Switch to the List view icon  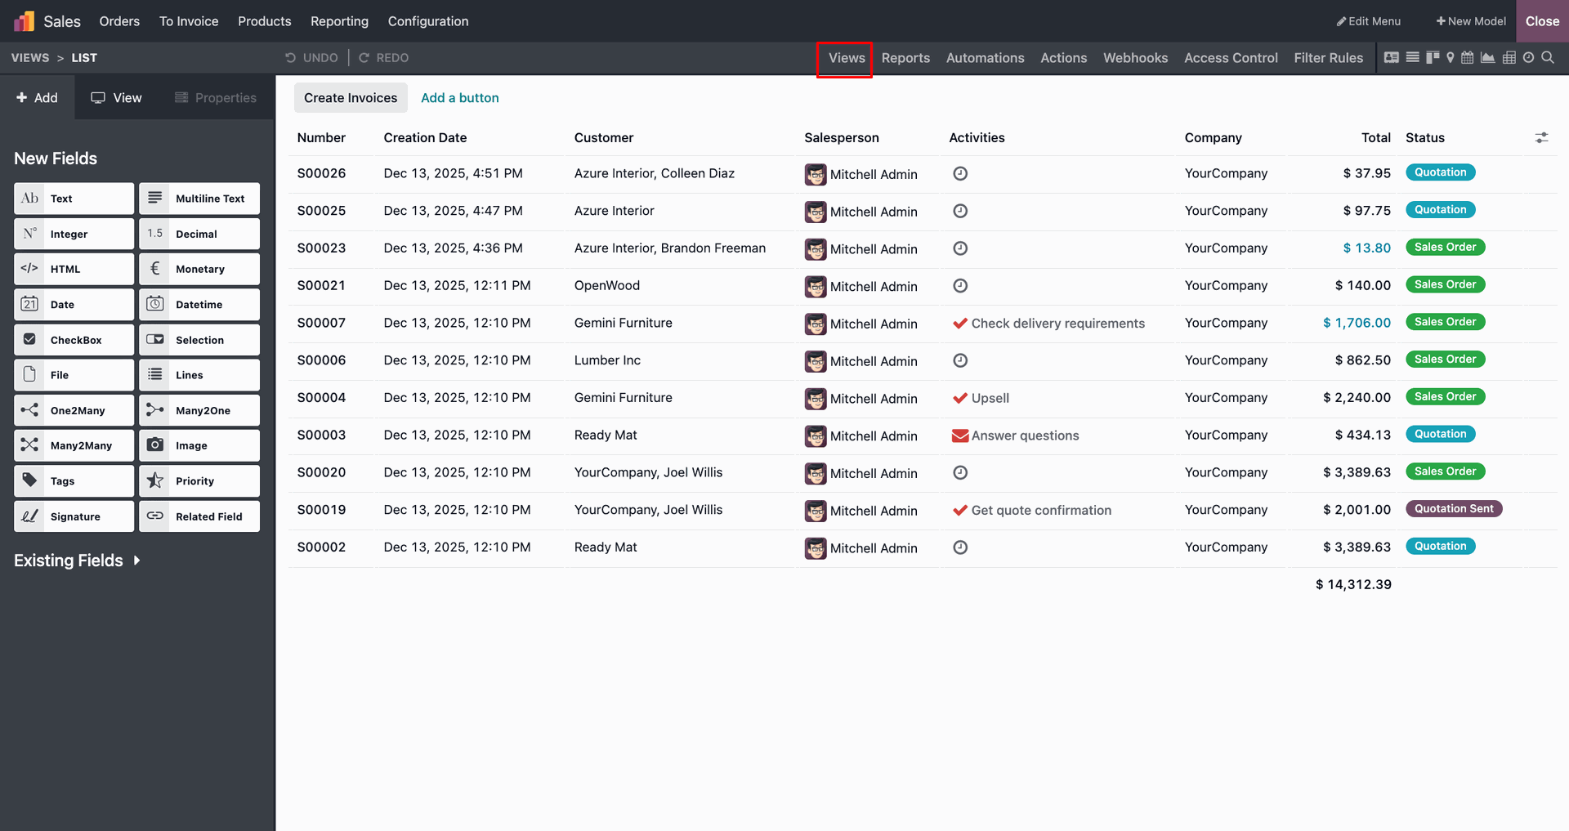click(1412, 57)
